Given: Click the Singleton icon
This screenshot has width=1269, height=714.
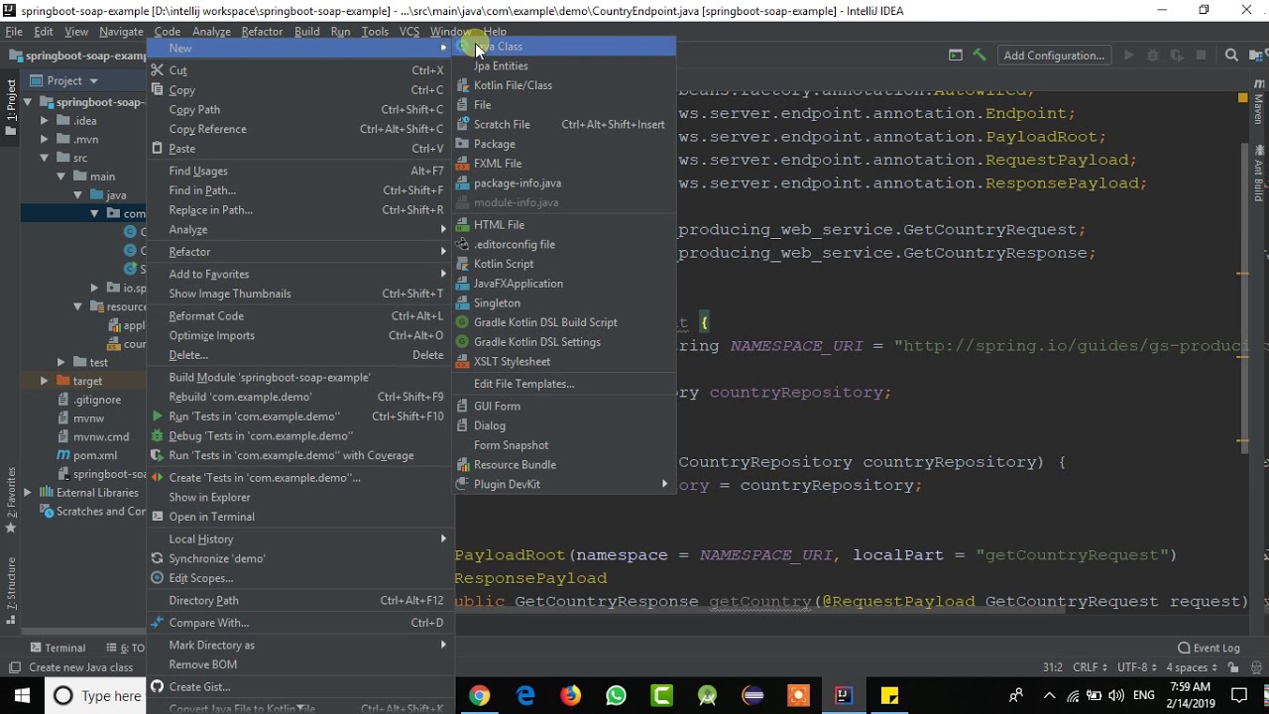Looking at the screenshot, I should [x=462, y=303].
